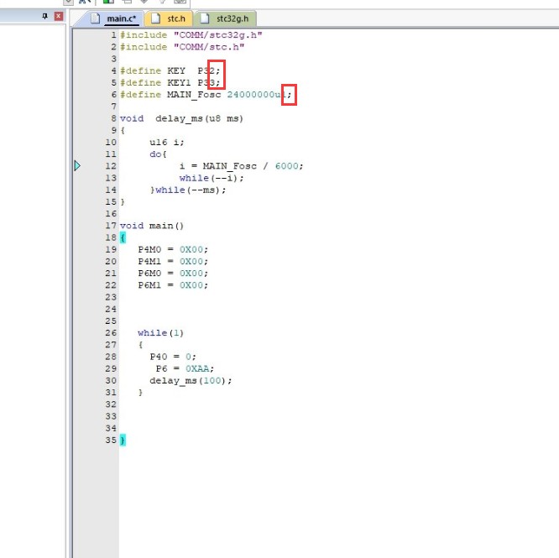
Task: Click the highlighted opening brace on line 18
Action: [x=123, y=237]
